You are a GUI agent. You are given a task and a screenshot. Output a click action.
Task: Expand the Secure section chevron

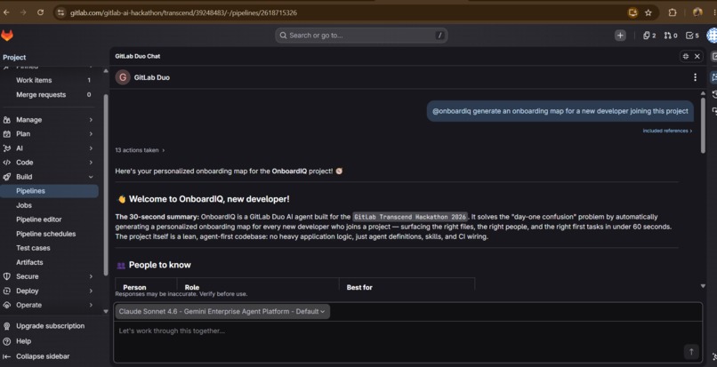click(x=91, y=276)
